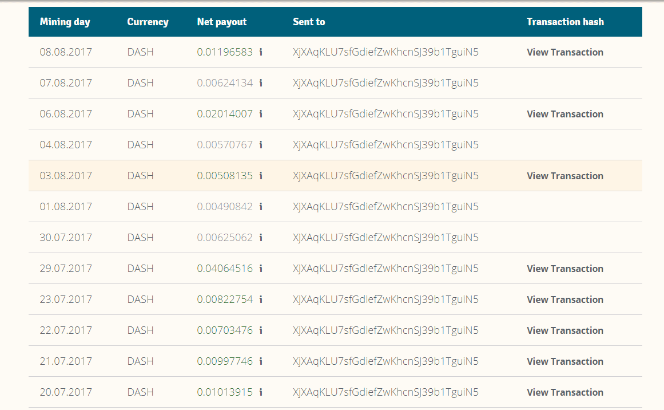
Task: Click the wallet address on the 01.08.2017 row
Action: [x=385, y=207]
